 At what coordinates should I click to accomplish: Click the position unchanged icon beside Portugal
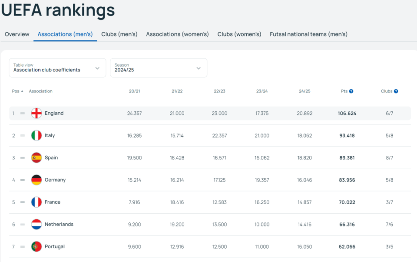click(x=23, y=247)
